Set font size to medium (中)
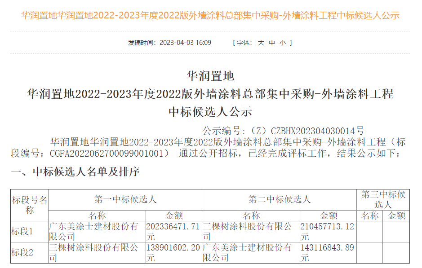 pyautogui.click(x=272, y=43)
